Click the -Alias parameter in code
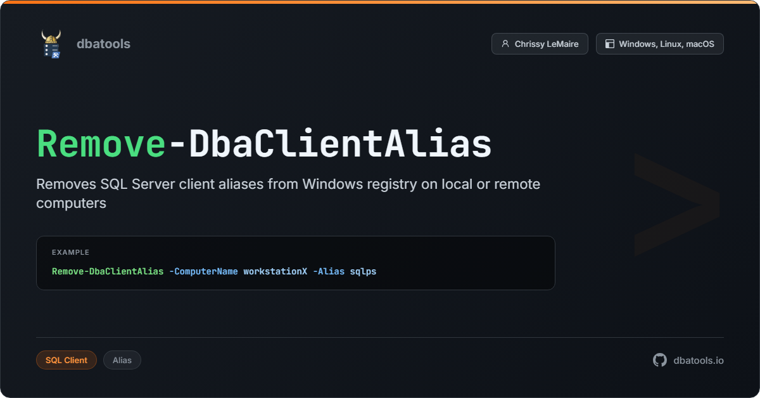Image resolution: width=760 pixels, height=398 pixels. (x=329, y=271)
